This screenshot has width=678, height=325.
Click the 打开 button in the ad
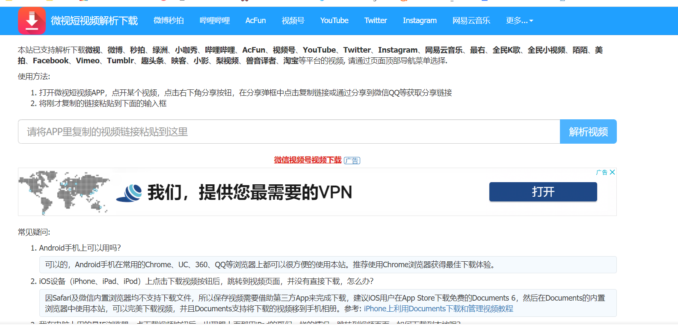click(x=543, y=192)
